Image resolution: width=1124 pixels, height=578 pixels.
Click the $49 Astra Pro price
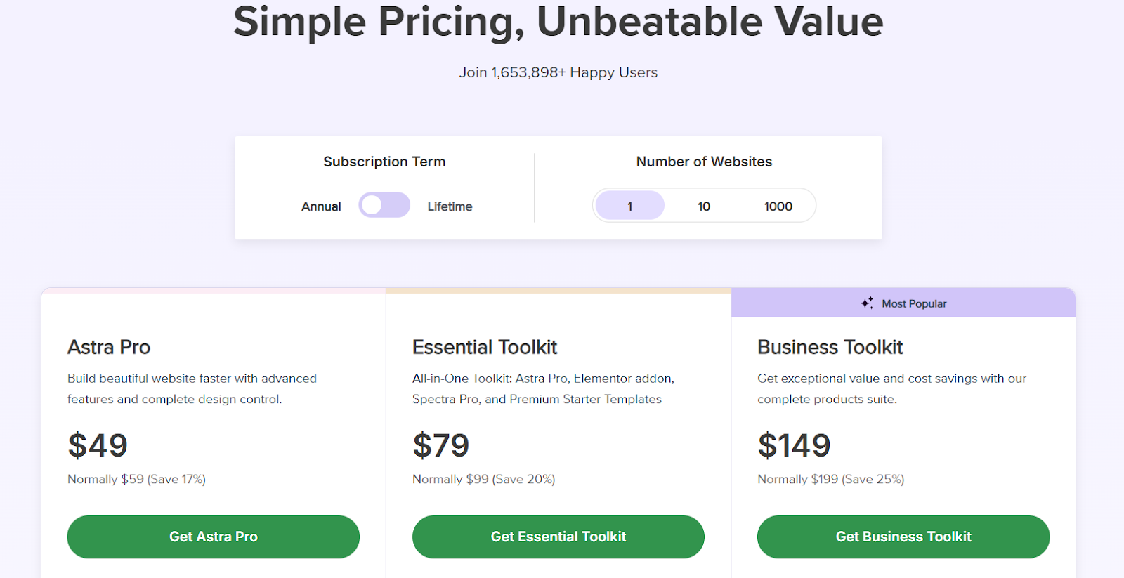point(98,445)
